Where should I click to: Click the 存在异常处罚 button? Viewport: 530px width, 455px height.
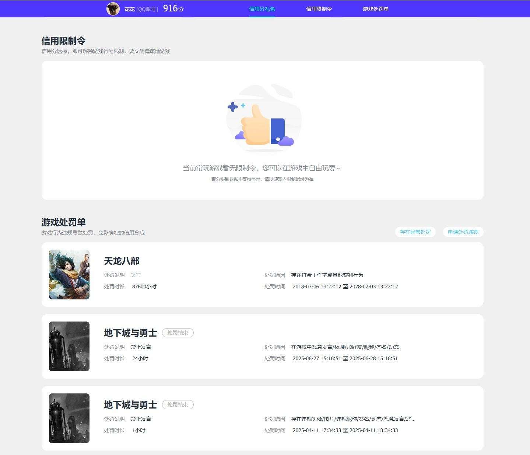point(415,232)
